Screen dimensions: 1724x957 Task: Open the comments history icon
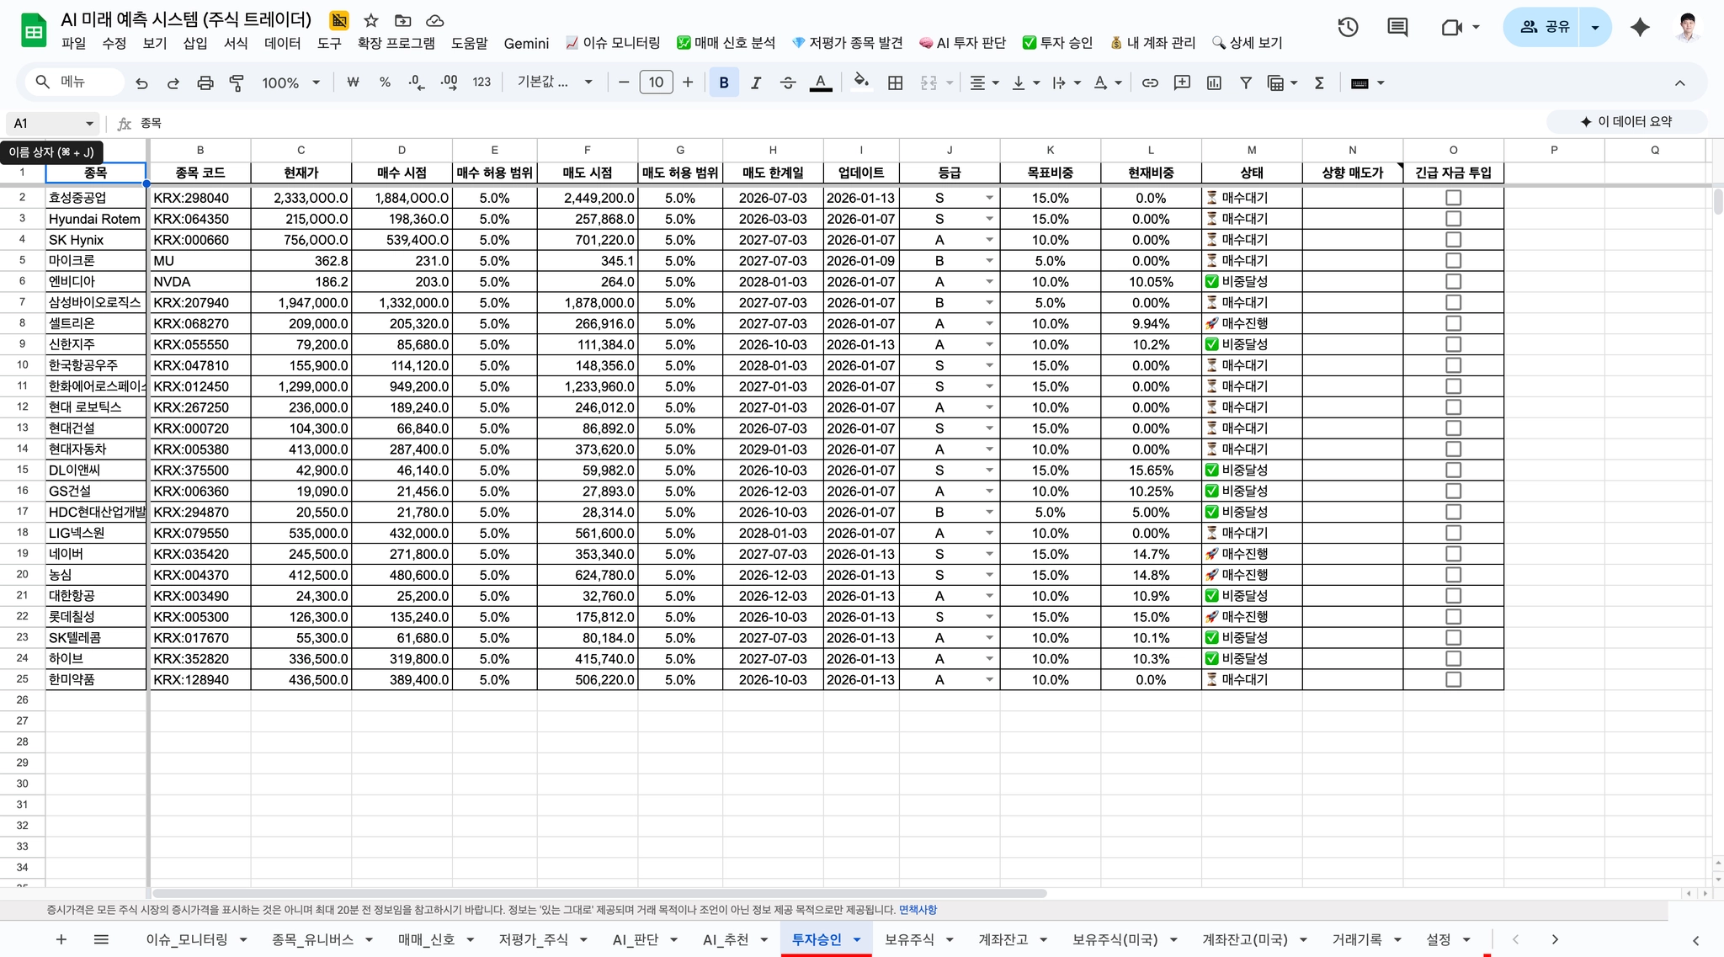click(1397, 27)
